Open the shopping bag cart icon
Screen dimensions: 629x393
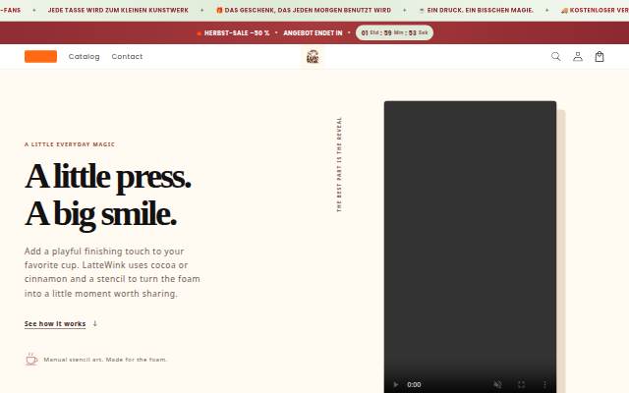click(600, 57)
